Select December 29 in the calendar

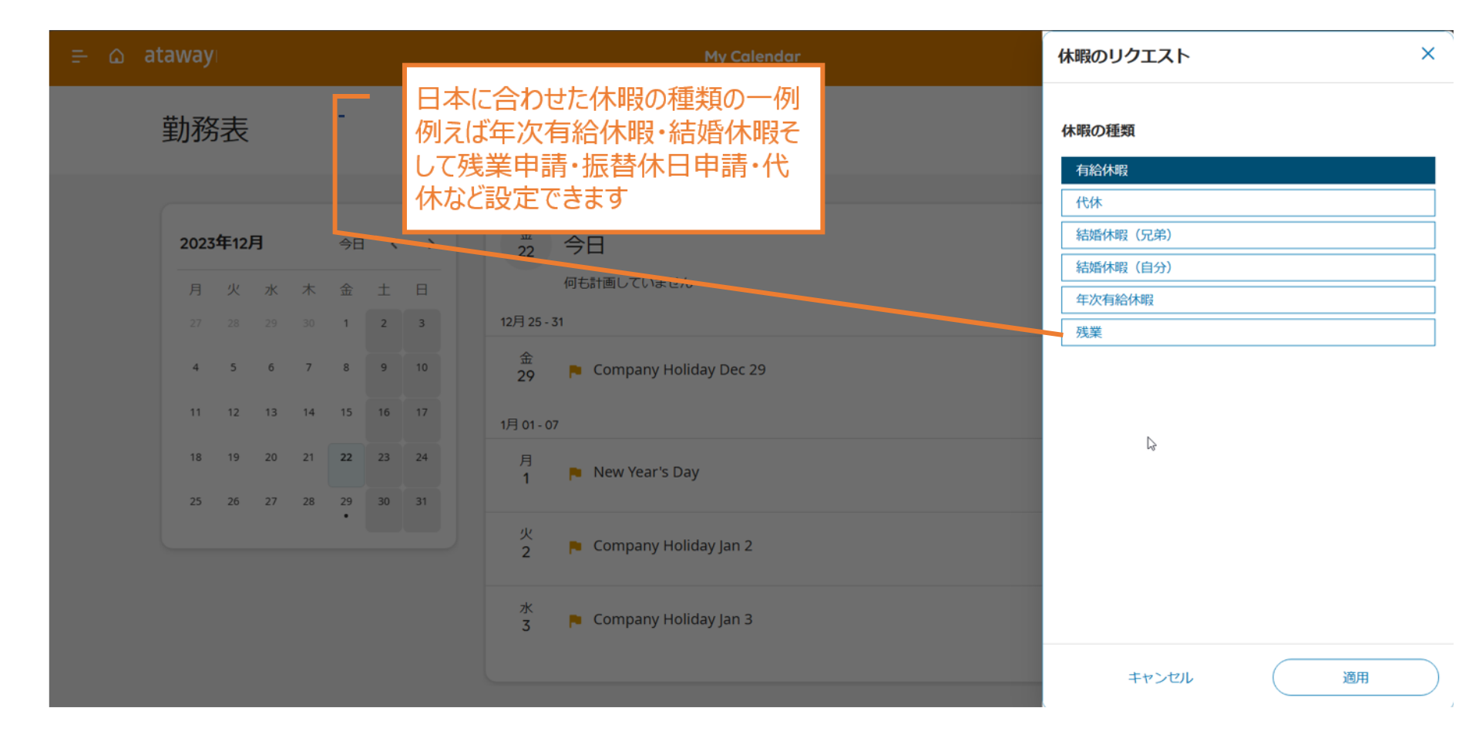click(x=346, y=501)
